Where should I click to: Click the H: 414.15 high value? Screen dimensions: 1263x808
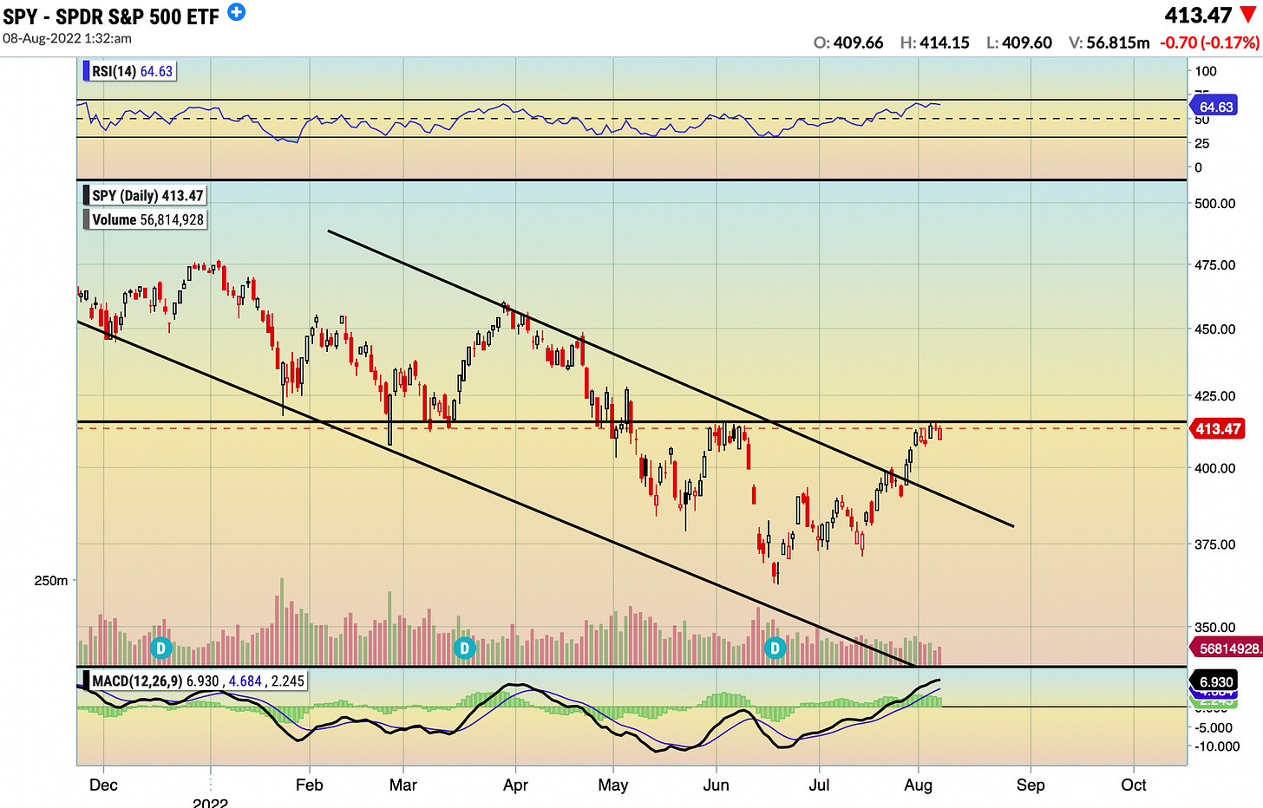[x=935, y=42]
